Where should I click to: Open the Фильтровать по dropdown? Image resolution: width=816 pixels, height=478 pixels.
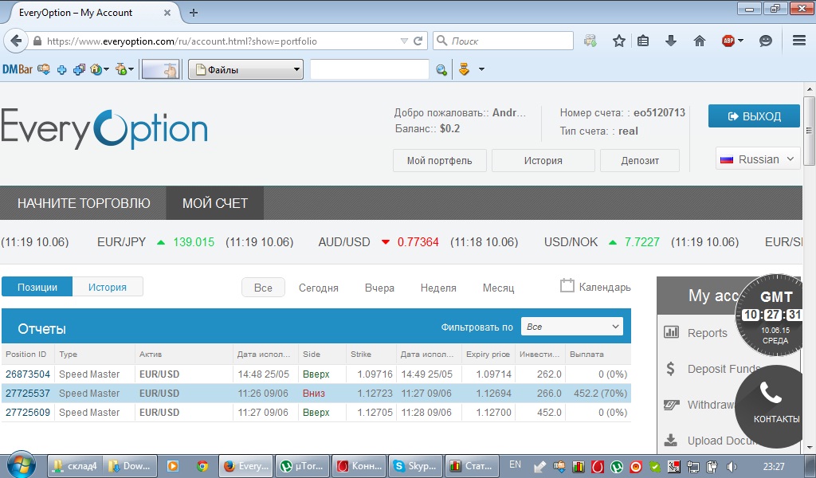coord(571,327)
